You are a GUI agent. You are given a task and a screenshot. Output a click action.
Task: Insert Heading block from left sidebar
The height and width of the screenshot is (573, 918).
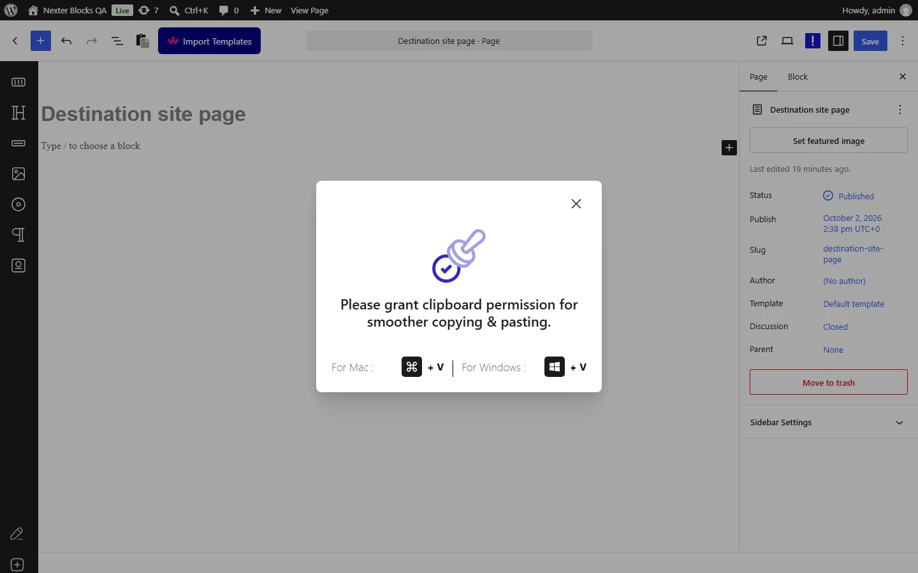tap(18, 113)
